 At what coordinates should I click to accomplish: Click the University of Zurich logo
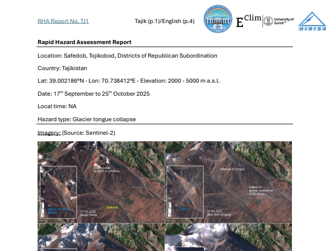[279, 21]
